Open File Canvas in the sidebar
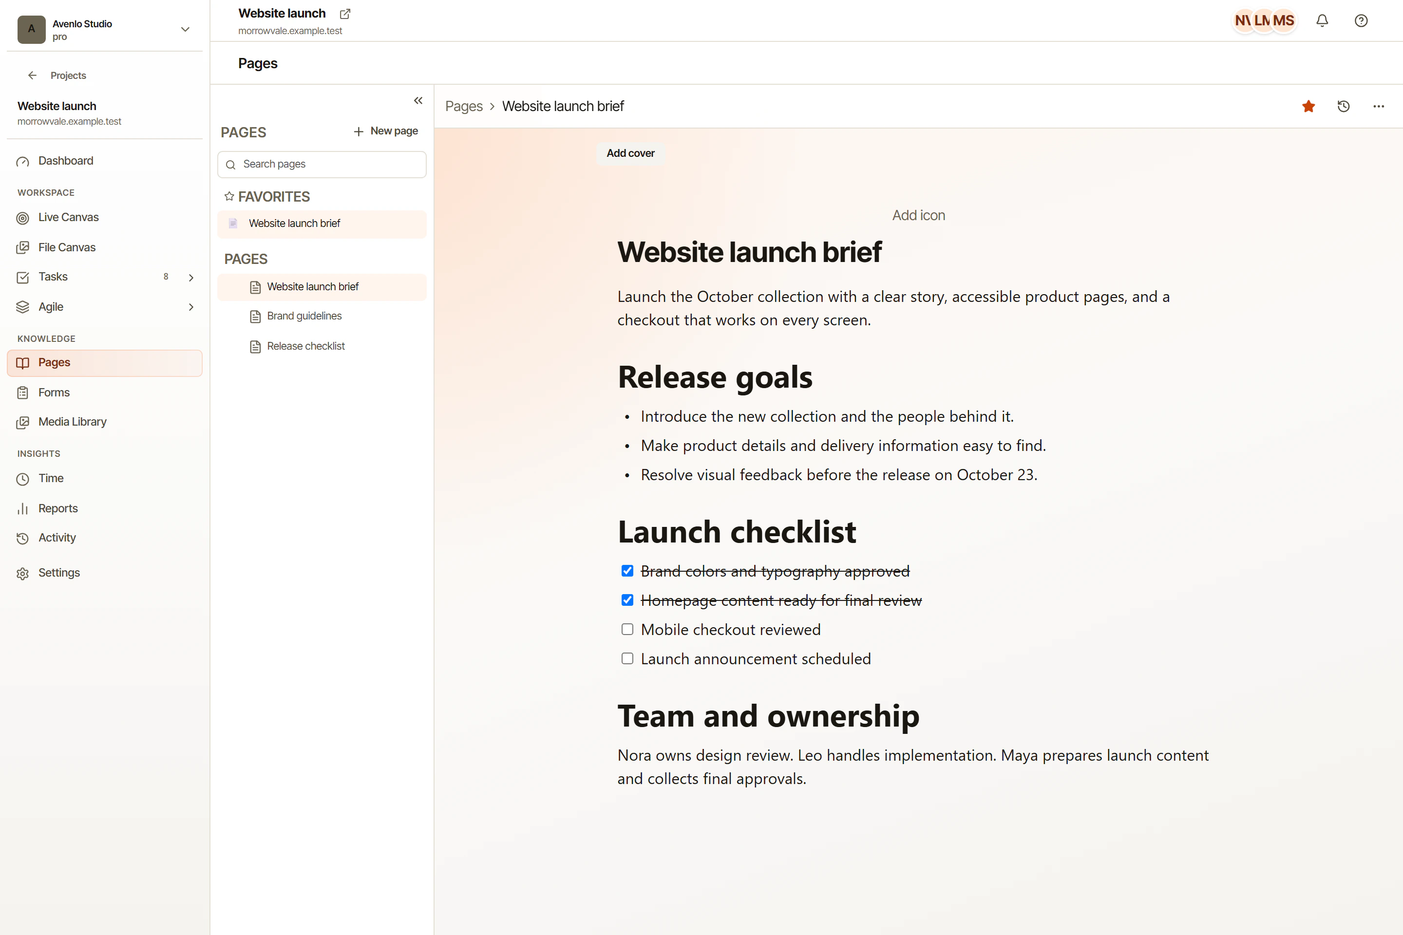 pos(105,247)
